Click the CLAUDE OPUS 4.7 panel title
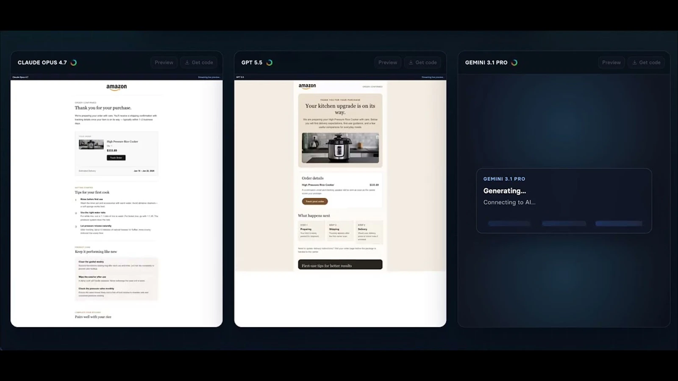The width and height of the screenshot is (678, 381). pyautogui.click(x=42, y=63)
